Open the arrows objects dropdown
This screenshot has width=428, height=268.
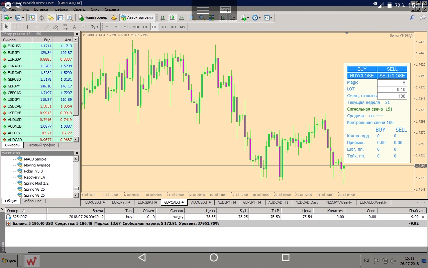(95, 27)
